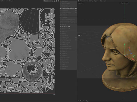Open the Project dropdown in UV editor

[48, 1]
